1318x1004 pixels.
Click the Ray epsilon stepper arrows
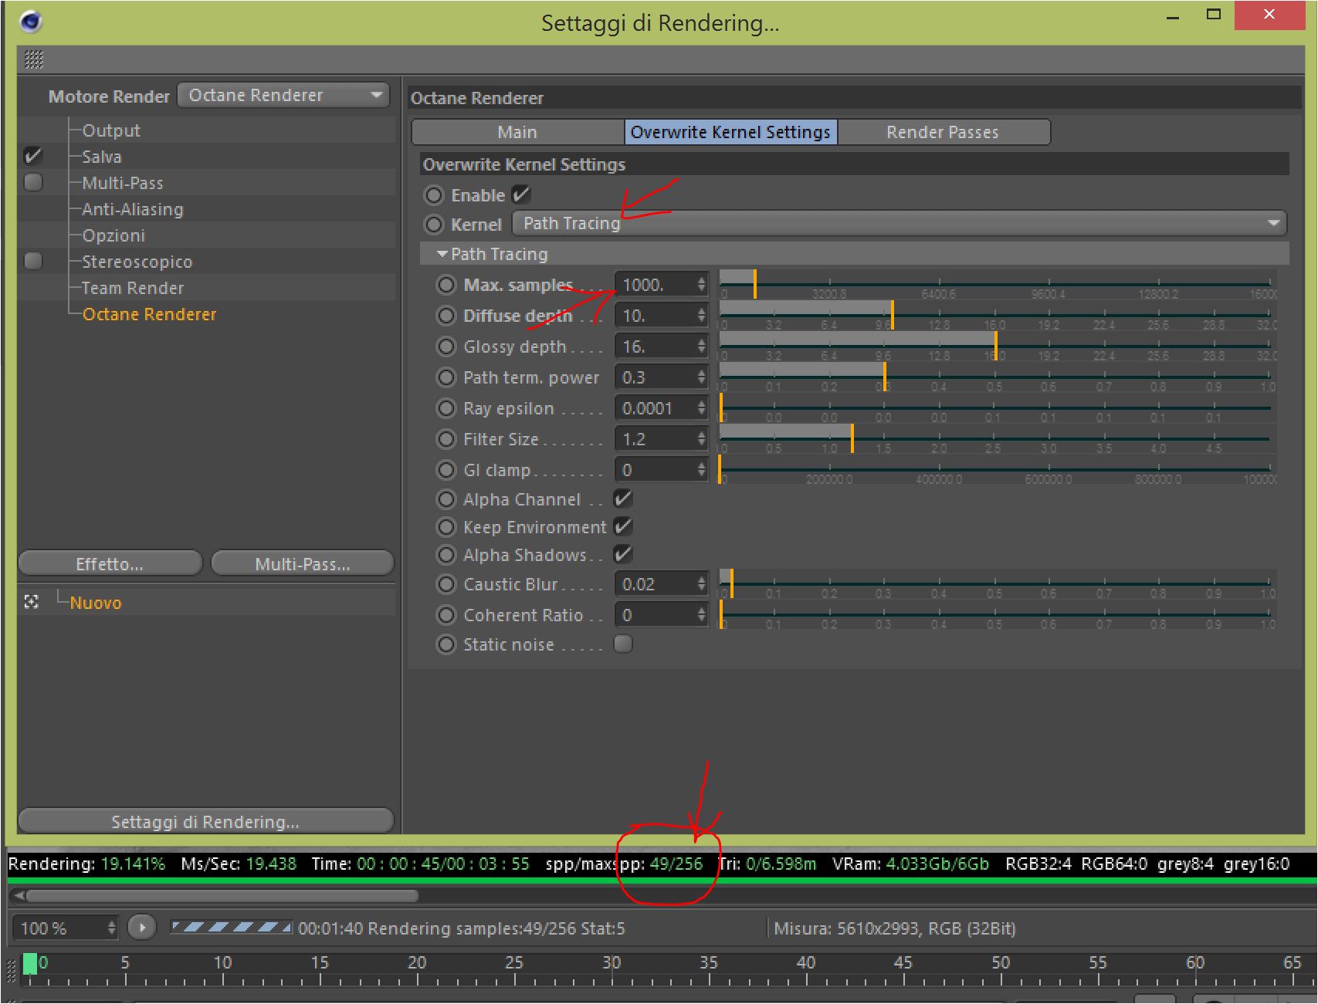click(701, 408)
